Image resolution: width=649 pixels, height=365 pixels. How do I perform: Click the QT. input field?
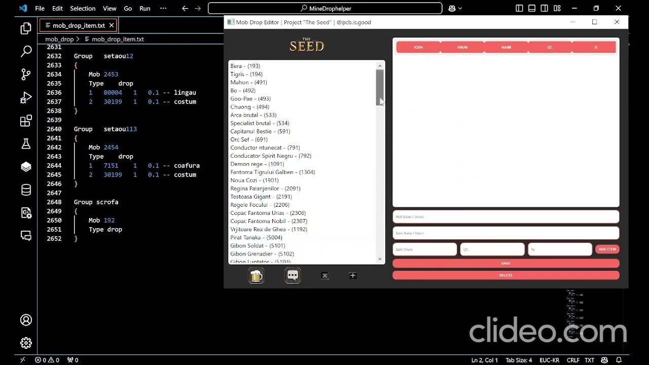(492, 249)
